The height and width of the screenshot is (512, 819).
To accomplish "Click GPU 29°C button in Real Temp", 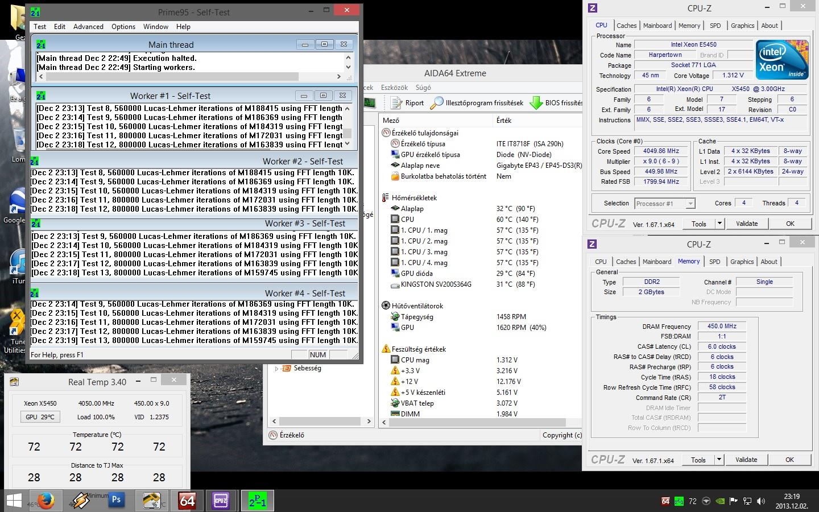I will click(x=40, y=417).
